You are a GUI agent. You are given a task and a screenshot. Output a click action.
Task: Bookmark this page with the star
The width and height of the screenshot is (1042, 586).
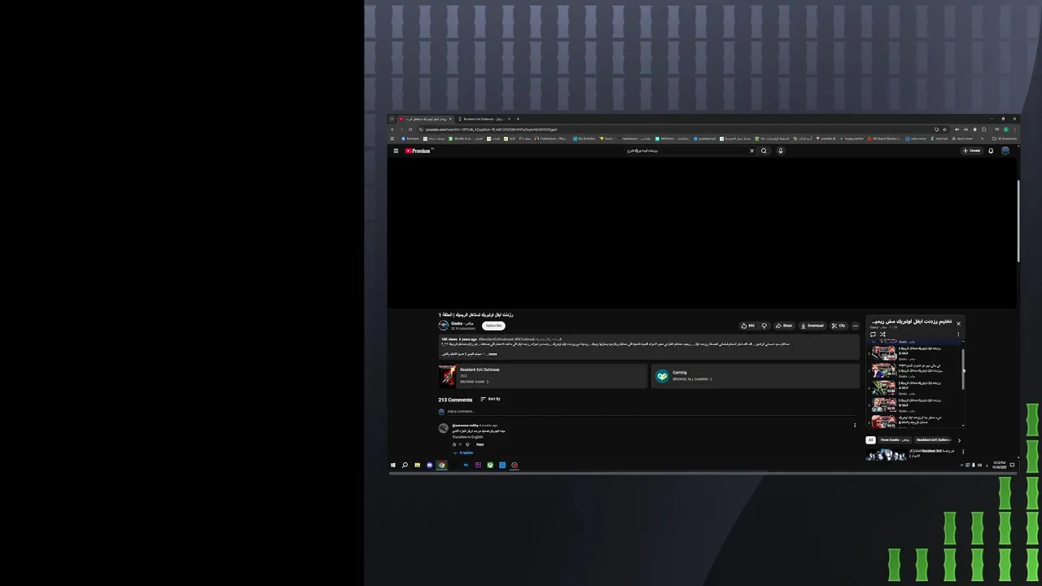[x=944, y=129]
